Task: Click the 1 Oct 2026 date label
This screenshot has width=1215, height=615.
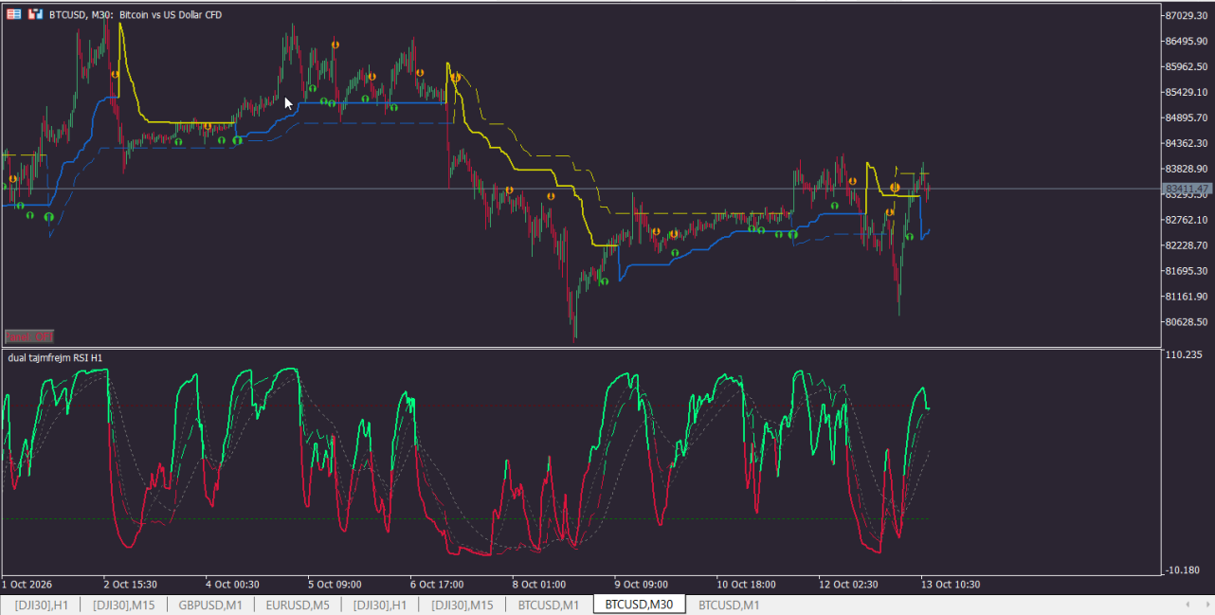Action: [28, 585]
